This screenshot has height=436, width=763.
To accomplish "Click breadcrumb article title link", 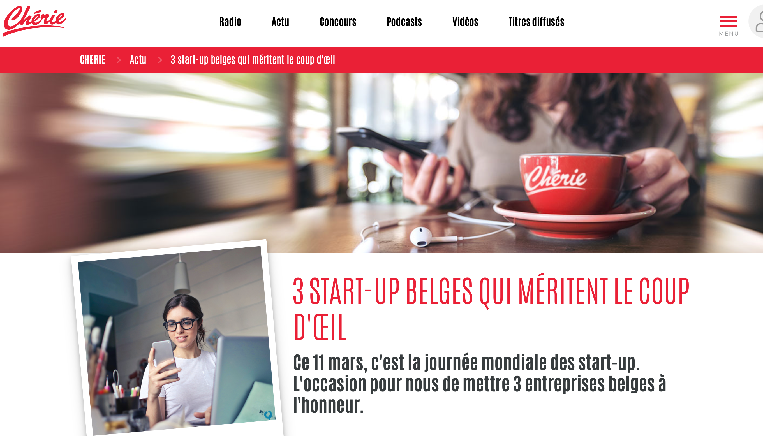I will tap(253, 60).
